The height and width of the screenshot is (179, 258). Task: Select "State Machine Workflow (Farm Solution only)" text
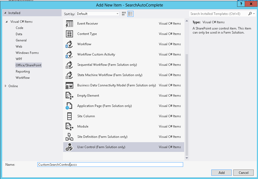(x=110, y=75)
